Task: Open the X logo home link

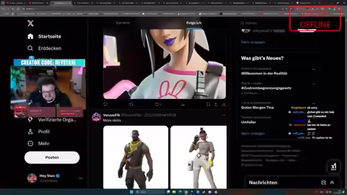Action: (x=30, y=23)
